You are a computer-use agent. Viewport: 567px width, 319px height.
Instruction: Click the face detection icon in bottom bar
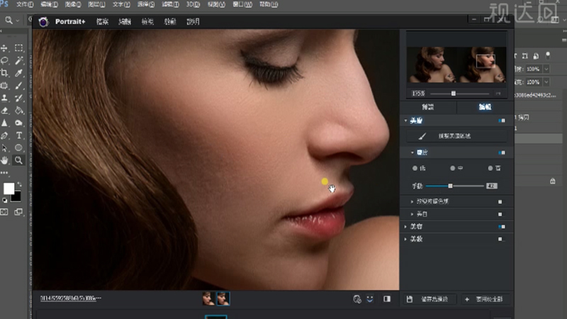(357, 299)
